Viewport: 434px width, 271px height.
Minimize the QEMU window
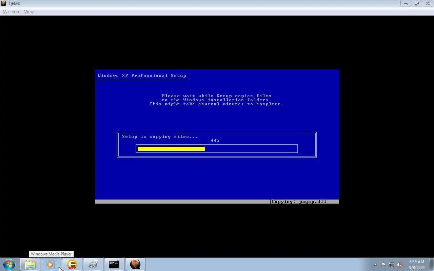tap(406, 4)
